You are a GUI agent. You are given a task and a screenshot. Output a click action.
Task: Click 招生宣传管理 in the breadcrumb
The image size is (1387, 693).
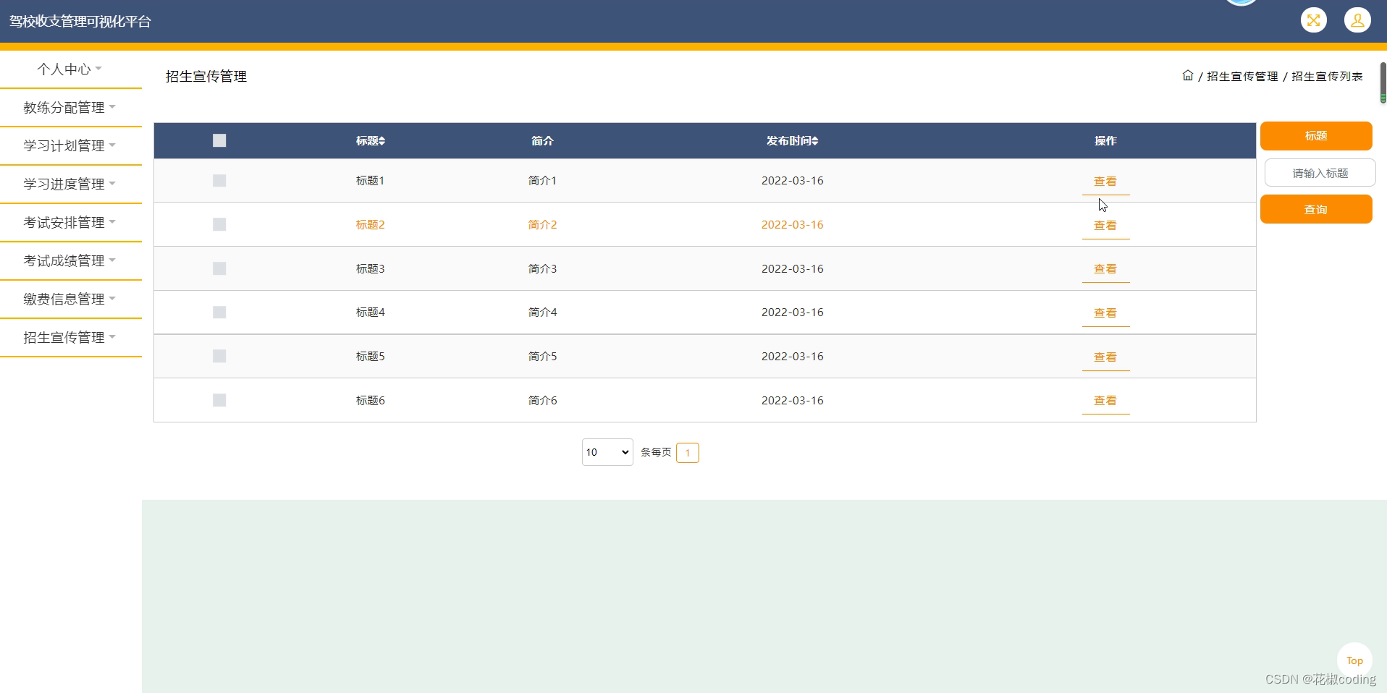click(1242, 76)
